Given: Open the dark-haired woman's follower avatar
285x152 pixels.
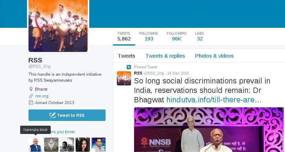Looking at the screenshot, I should (x=83, y=145).
